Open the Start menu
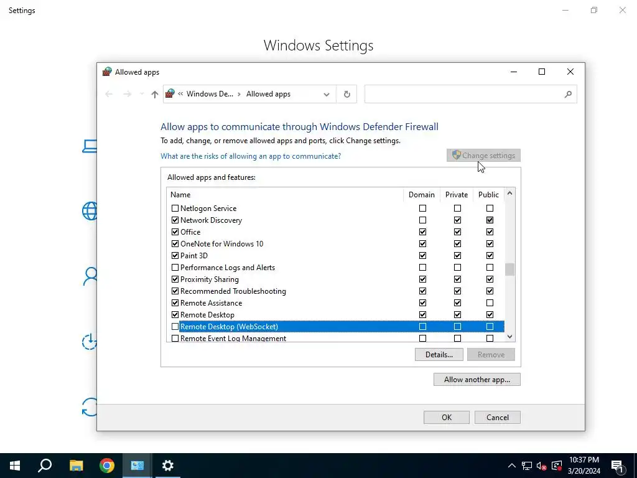This screenshot has height=478, width=637. point(15,466)
